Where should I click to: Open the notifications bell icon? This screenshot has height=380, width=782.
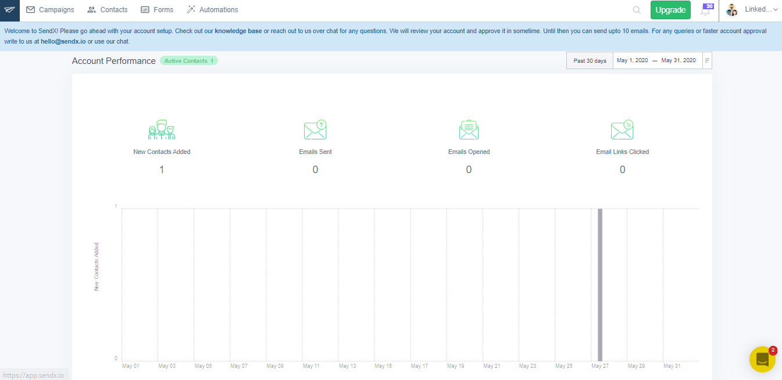point(706,10)
